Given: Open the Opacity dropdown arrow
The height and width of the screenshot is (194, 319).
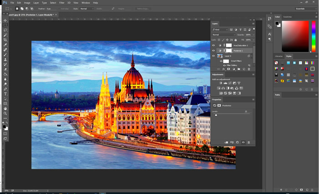Looking at the screenshot, I should pos(253,35).
